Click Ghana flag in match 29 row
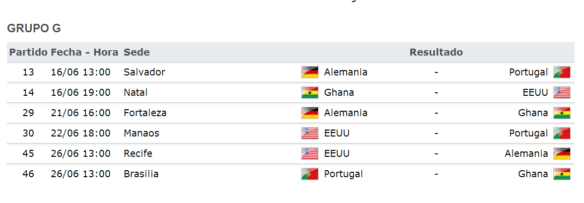 [x=562, y=113]
